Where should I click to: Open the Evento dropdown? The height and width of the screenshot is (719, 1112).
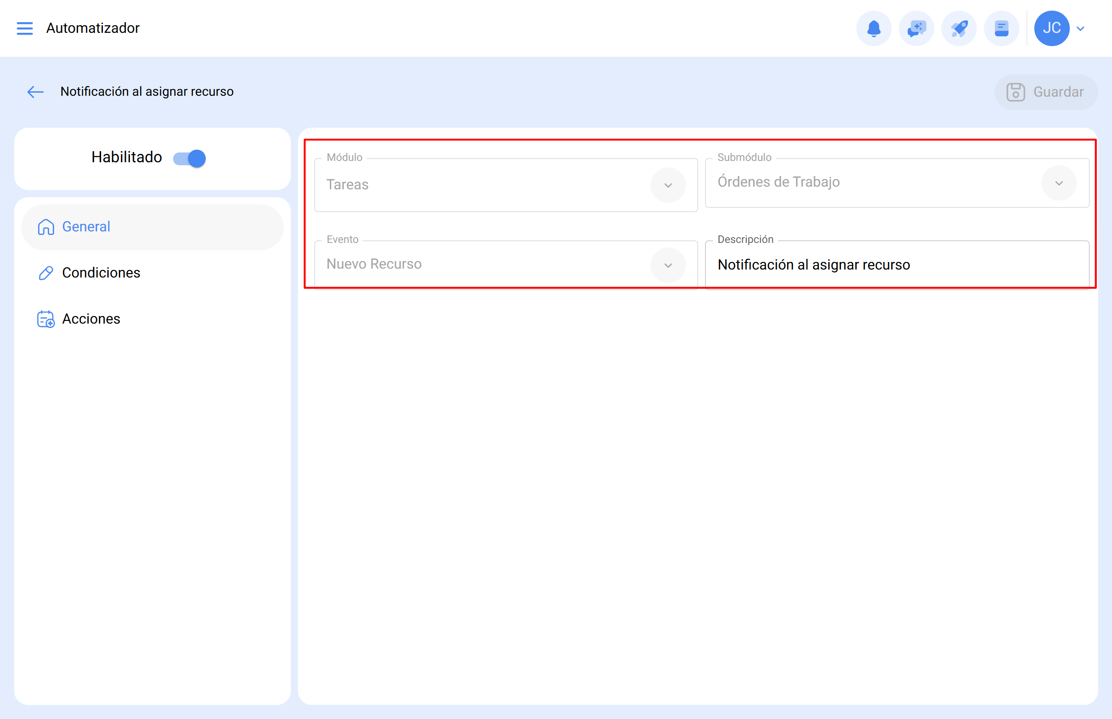[668, 265]
